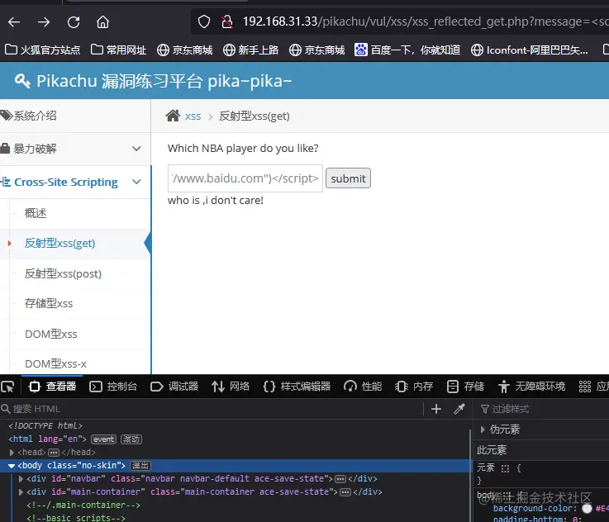Image resolution: width=609 pixels, height=522 pixels.
Task: Open the 系统介绍 sidebar item
Action: (x=75, y=116)
